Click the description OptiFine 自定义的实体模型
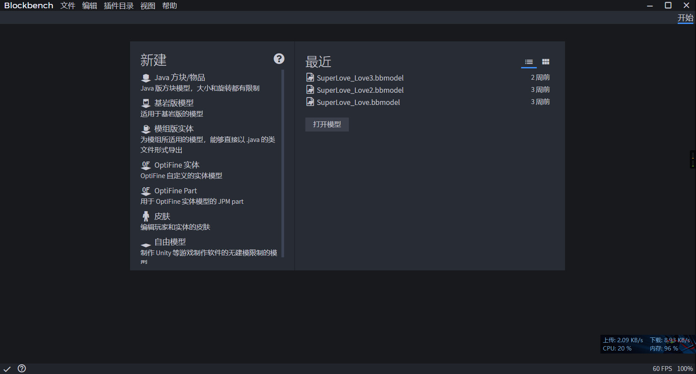 coord(181,176)
